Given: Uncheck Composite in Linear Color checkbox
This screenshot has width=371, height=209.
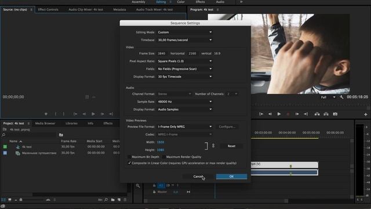Looking at the screenshot, I should 129,163.
